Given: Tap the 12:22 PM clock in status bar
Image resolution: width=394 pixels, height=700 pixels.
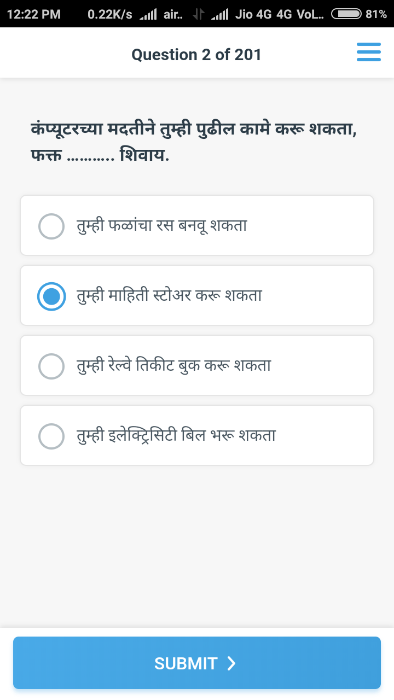Looking at the screenshot, I should 34,14.
